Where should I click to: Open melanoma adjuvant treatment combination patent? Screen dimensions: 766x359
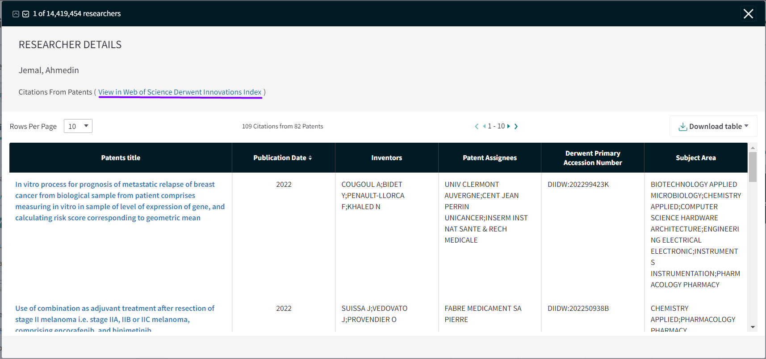(x=115, y=319)
